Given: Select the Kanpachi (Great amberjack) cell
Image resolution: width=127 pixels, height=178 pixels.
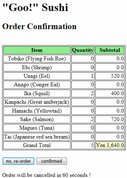Looking at the screenshot, I should click(x=37, y=102).
